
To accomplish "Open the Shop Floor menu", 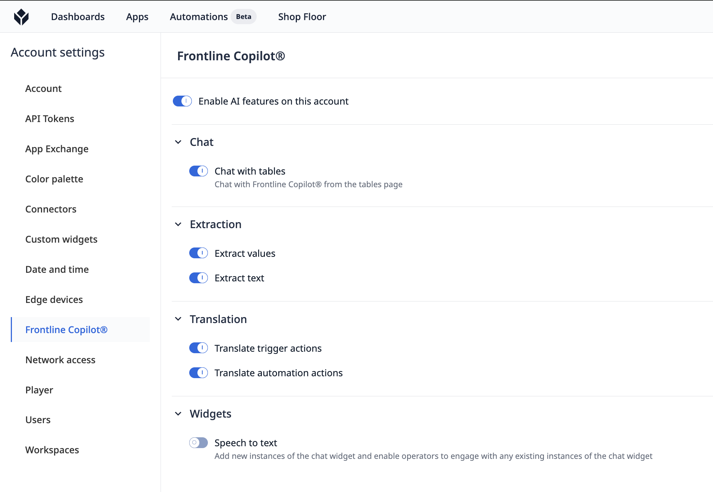I will (302, 17).
